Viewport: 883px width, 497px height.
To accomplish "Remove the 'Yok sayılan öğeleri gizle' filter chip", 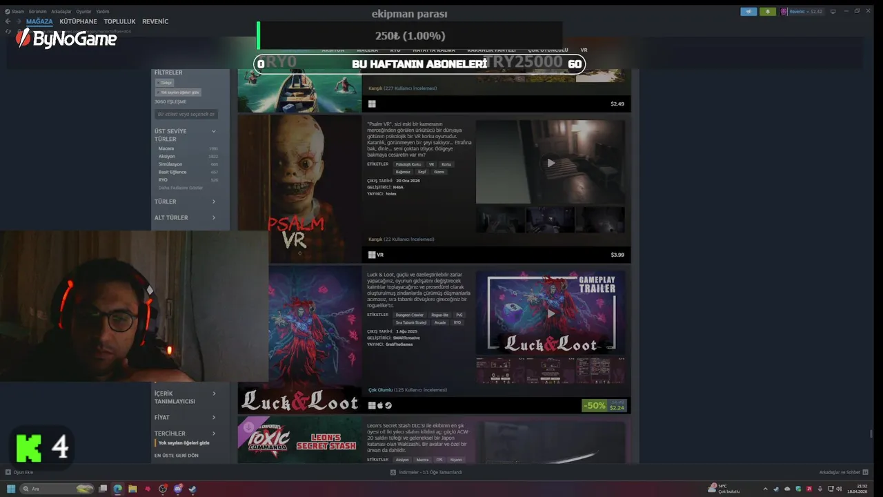I will 178,92.
